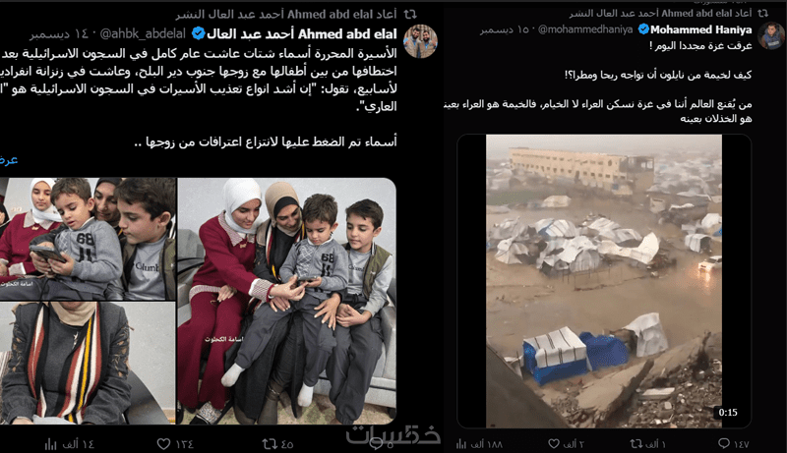Open photo of woman in striped scarf
The height and width of the screenshot is (453, 787).
[88, 363]
